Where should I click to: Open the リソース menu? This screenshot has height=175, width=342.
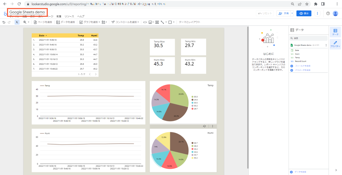(69, 16)
